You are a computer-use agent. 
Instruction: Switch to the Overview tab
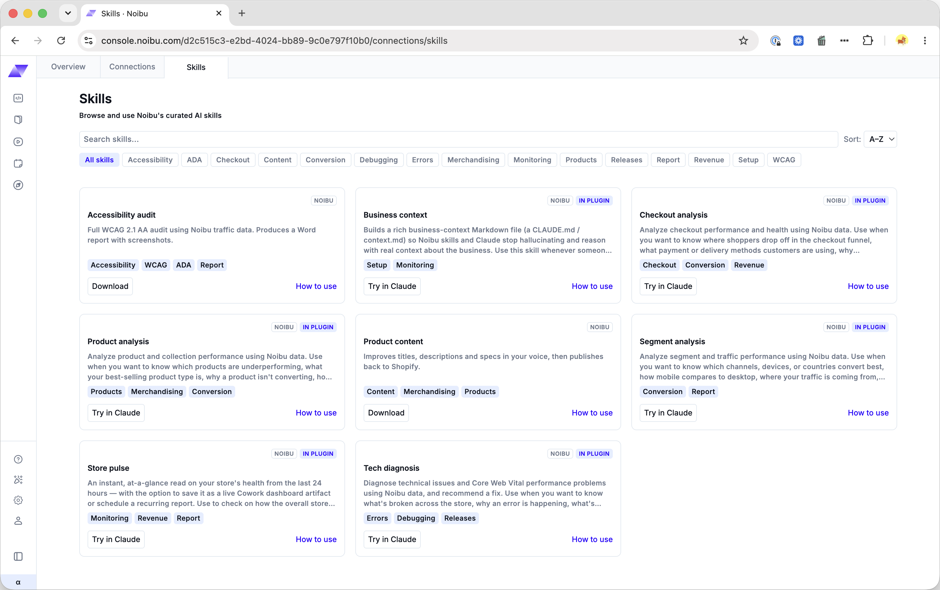(68, 67)
